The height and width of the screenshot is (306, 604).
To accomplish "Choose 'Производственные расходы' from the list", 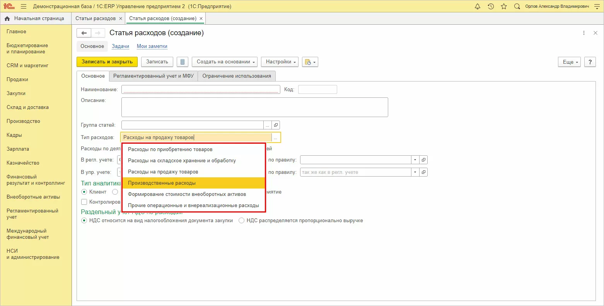I will [x=194, y=183].
